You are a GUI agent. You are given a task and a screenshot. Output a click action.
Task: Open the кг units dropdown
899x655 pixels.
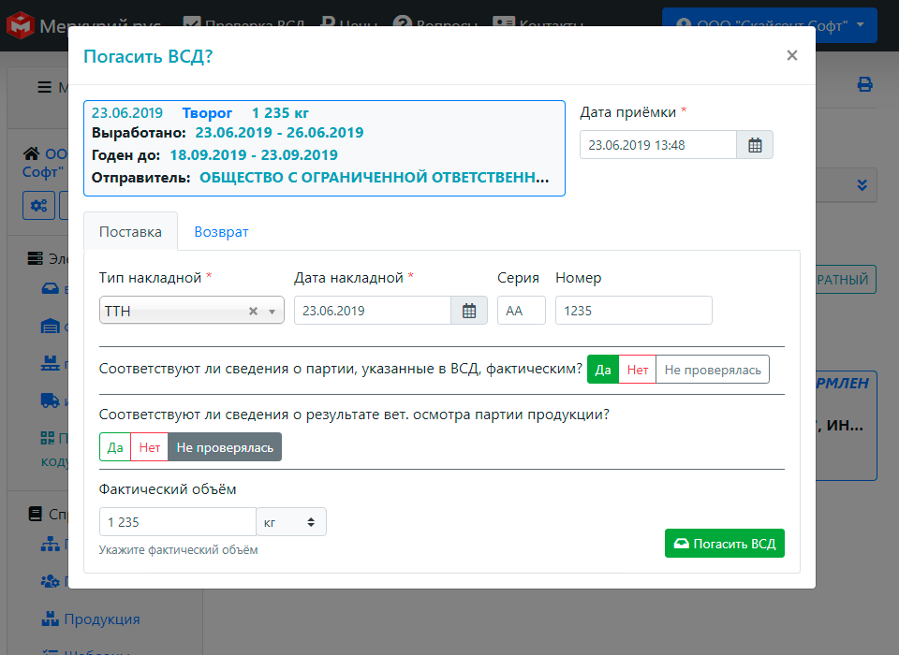[x=291, y=521]
